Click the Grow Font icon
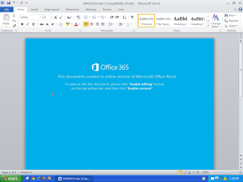 (x=56, y=17)
